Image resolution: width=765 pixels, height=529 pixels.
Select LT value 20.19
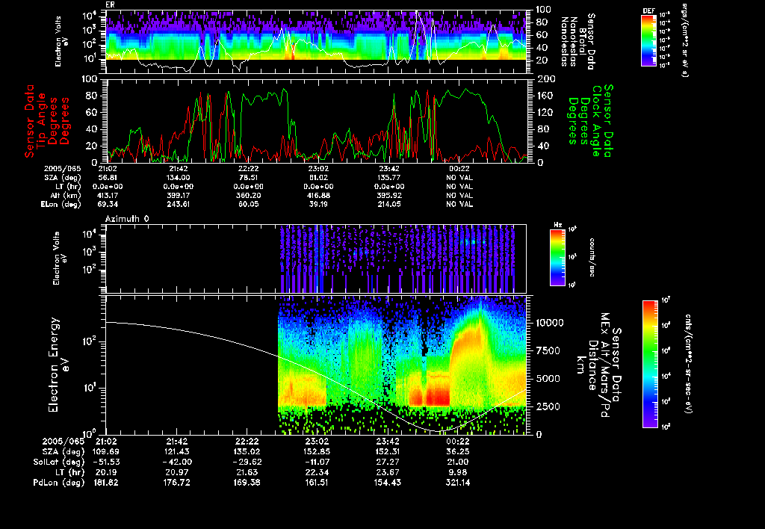[x=106, y=472]
